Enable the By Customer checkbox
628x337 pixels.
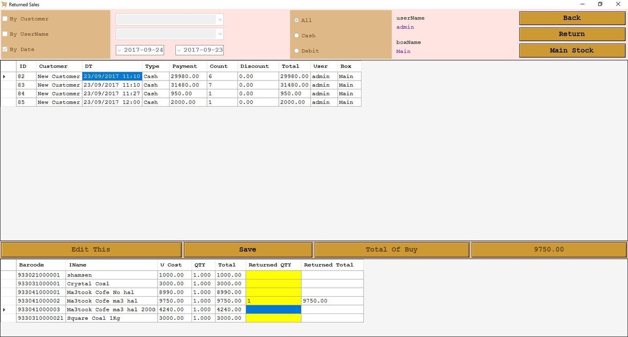point(5,19)
